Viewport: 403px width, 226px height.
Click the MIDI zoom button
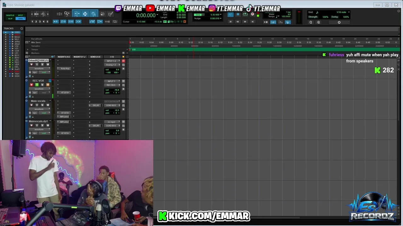click(43, 14)
